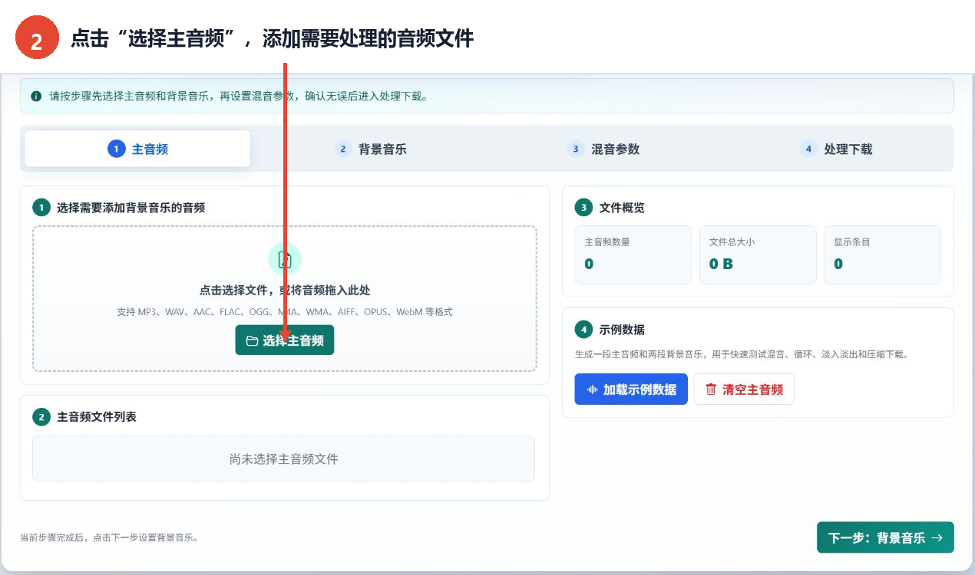This screenshot has height=575, width=975.
Task: Click the footer hint 当前步骤完成后 text
Action: [x=109, y=538]
